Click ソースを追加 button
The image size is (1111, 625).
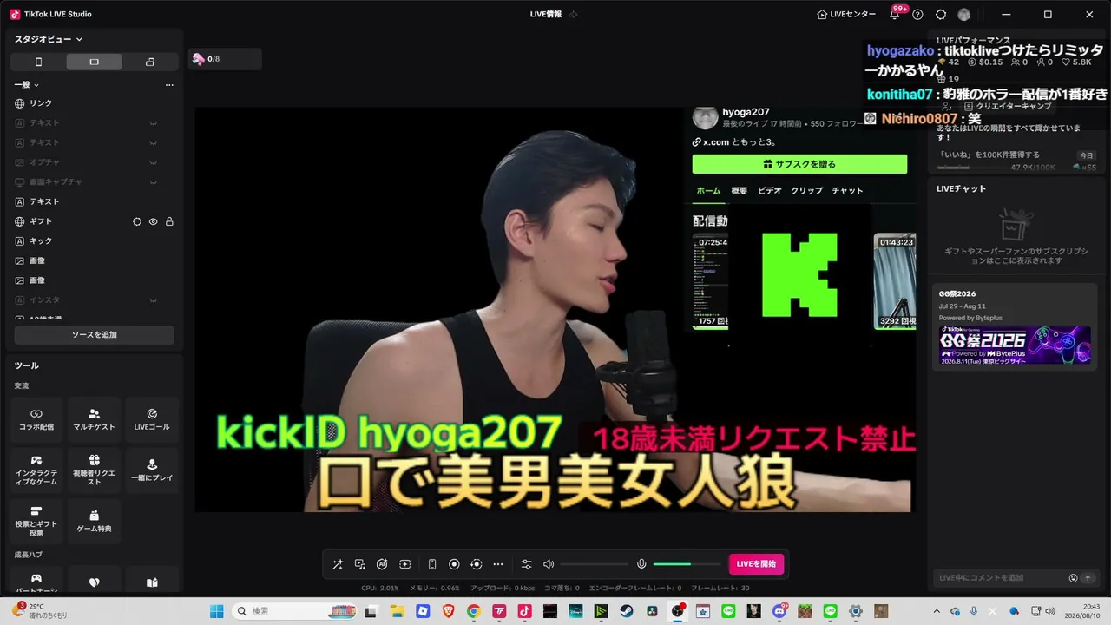94,335
